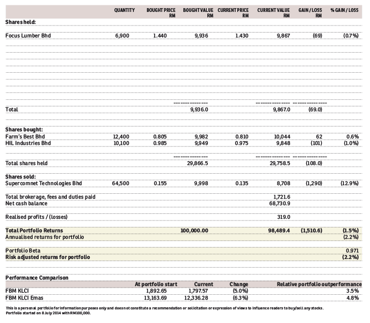Image resolution: width=370 pixels, height=323 pixels.
Task: Click the Total bought value 9,936.0
Action: [199, 110]
